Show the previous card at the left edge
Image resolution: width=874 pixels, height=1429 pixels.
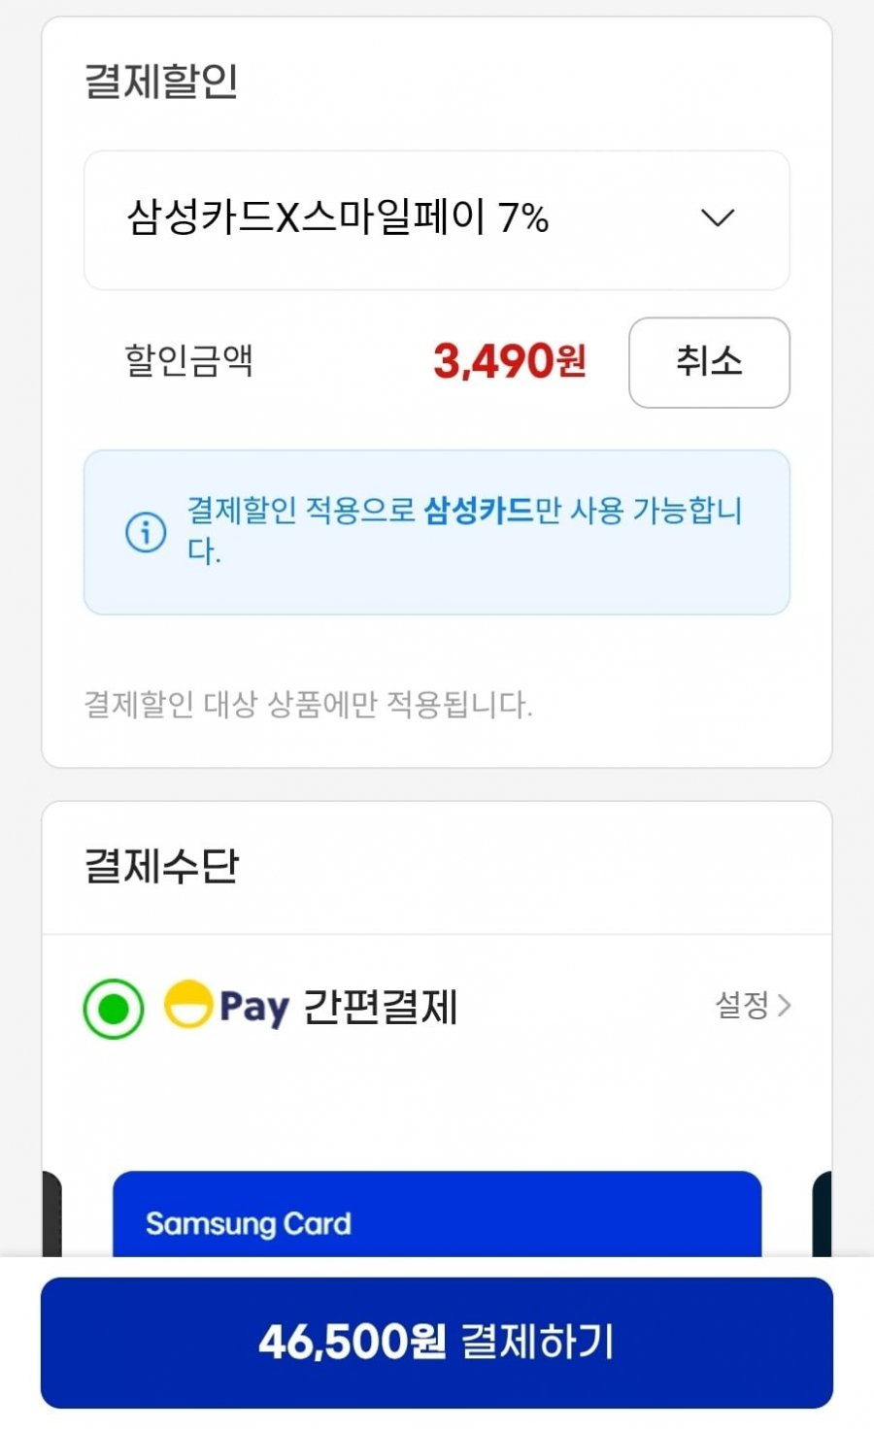pyautogui.click(x=50, y=1213)
